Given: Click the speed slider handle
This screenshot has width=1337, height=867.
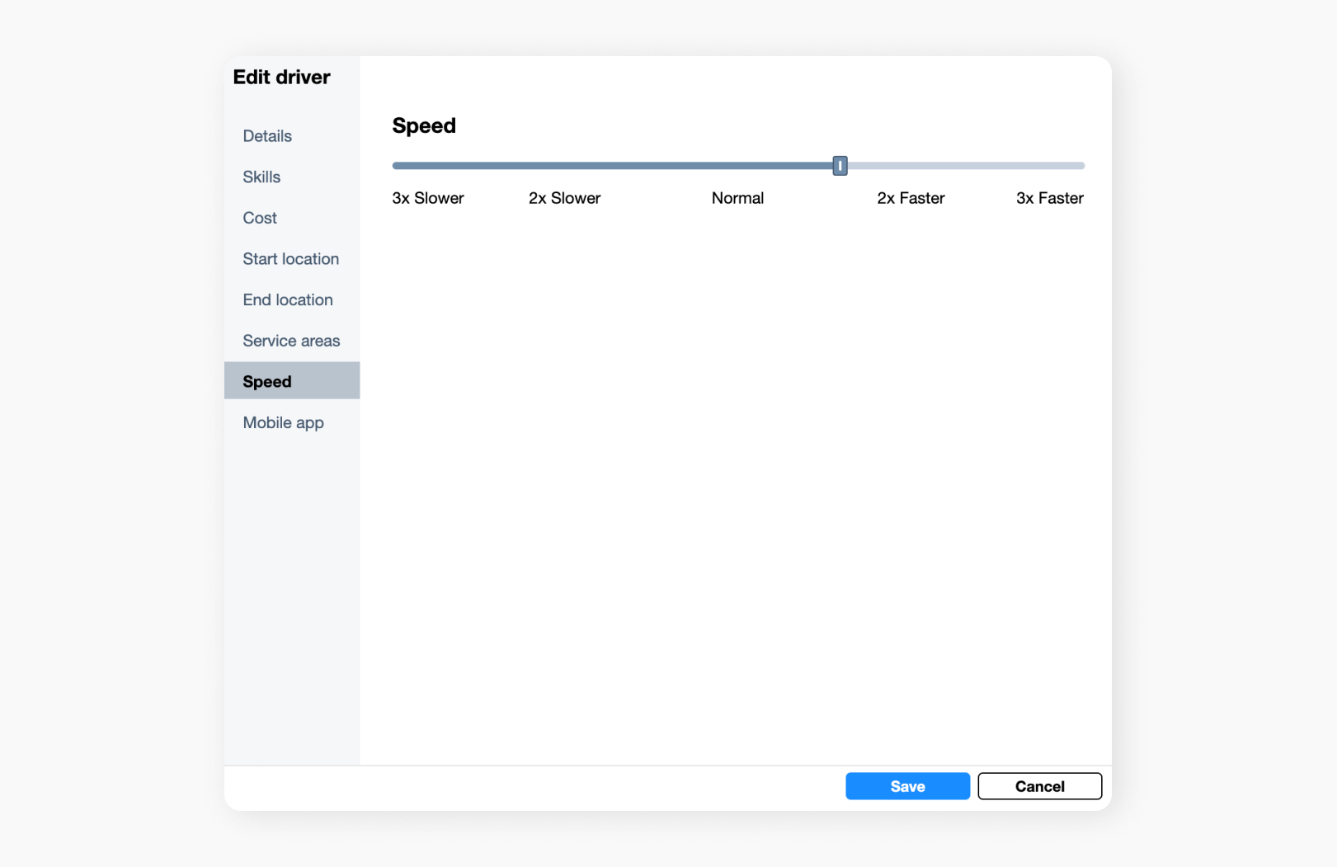Looking at the screenshot, I should pyautogui.click(x=840, y=166).
